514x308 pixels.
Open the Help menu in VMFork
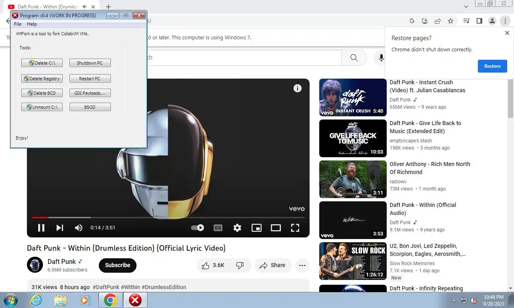(x=32, y=24)
